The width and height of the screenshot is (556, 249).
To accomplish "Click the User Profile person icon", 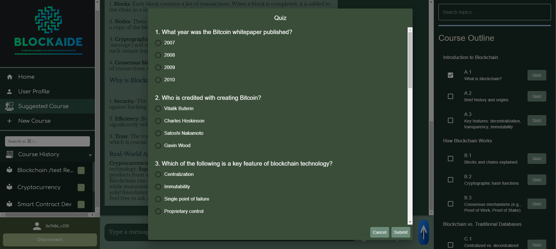I will [x=9, y=92].
